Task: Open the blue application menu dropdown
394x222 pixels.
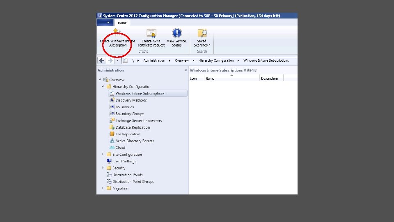Action: [105, 23]
